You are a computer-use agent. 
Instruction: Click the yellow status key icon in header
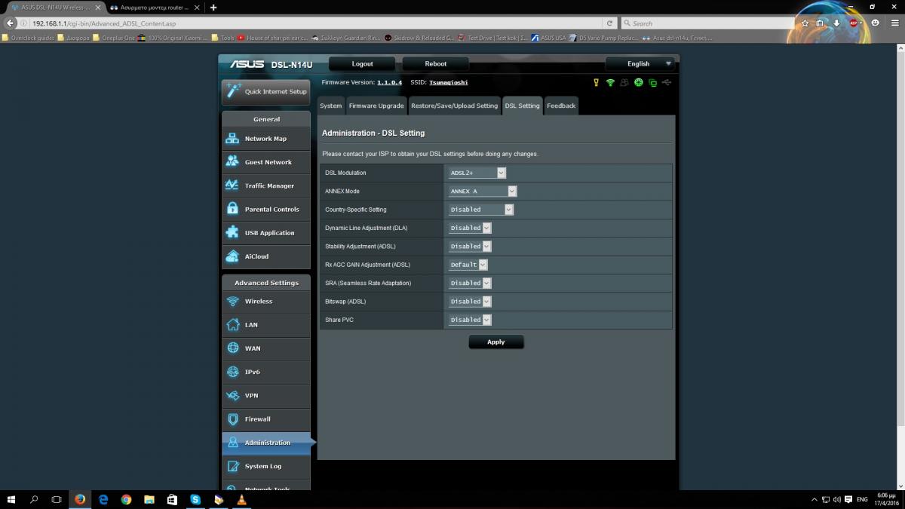[x=597, y=83]
